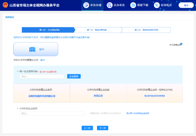
Task: Click the blue building icon in 省内 card
Action: coord(32,49)
